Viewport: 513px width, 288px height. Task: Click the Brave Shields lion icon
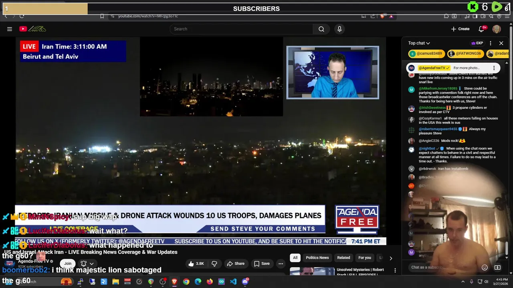382,16
